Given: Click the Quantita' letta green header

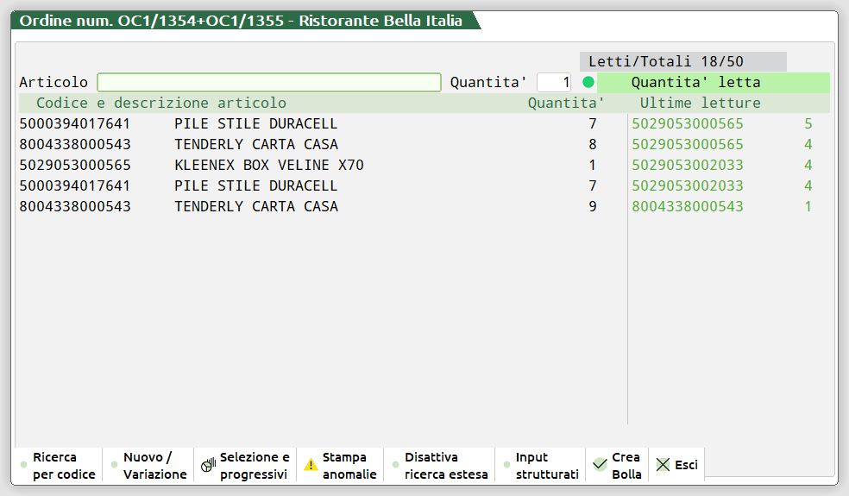Looking at the screenshot, I should 695,83.
